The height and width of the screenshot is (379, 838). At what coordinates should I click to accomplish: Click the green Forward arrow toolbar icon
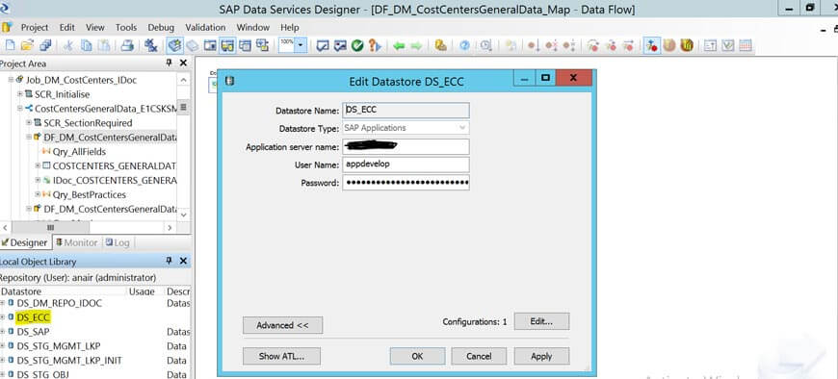(x=416, y=46)
